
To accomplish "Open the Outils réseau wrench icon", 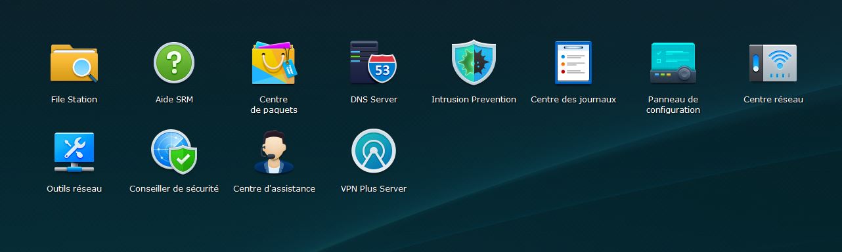I will [74, 152].
